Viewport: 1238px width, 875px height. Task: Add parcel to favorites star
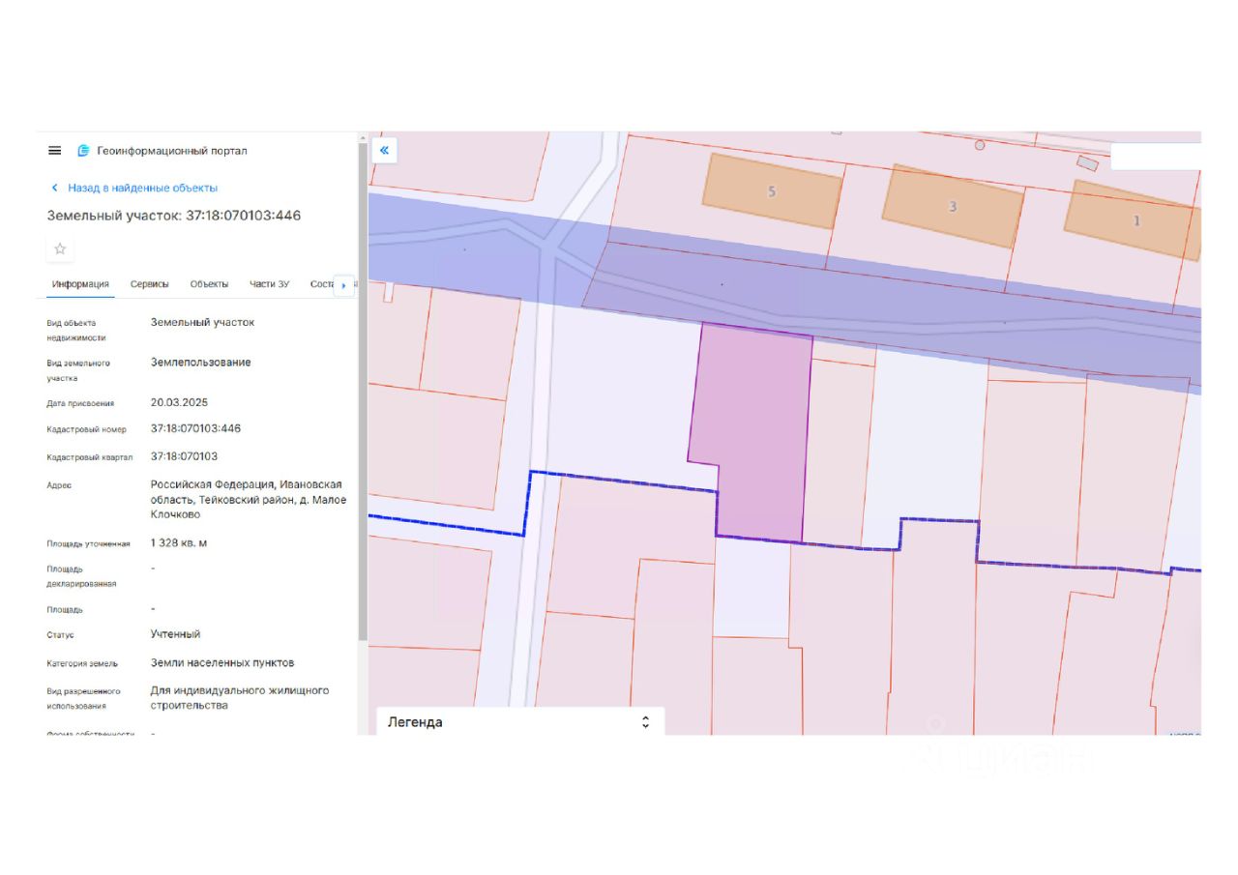60,248
